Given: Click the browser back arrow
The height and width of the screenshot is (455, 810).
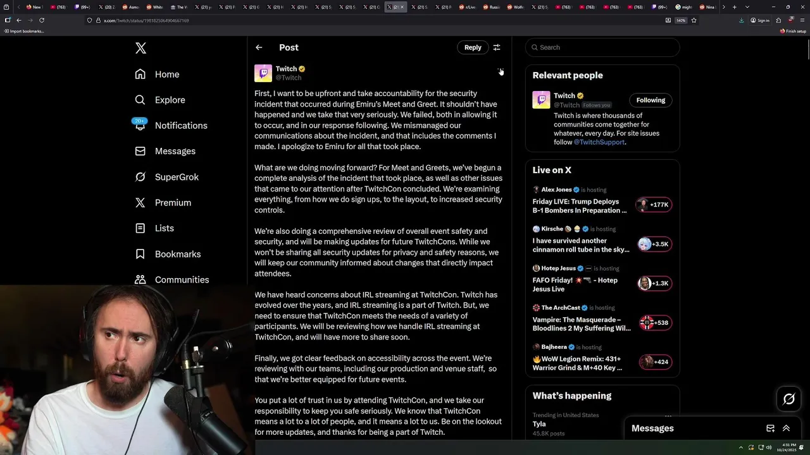Looking at the screenshot, I should (x=18, y=20).
